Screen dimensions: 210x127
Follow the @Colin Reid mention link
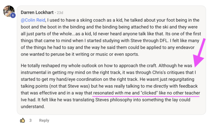(x=33, y=20)
